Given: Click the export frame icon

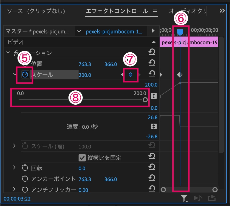Looking at the screenshot, I should click(x=212, y=198).
